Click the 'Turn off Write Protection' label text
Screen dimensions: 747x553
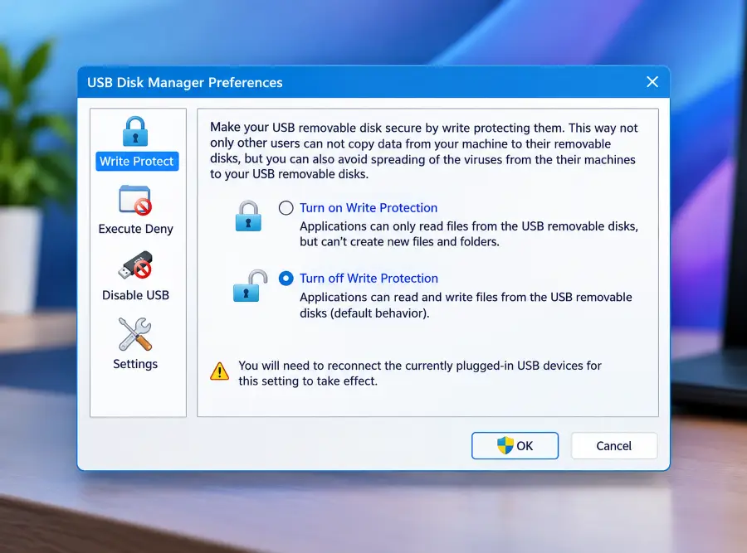[369, 279]
